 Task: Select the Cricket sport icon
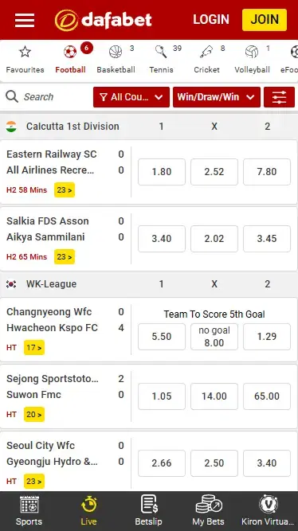(206, 52)
